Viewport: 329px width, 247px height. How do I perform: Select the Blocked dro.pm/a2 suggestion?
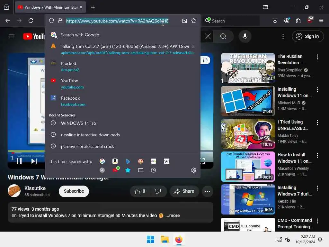tap(122, 66)
